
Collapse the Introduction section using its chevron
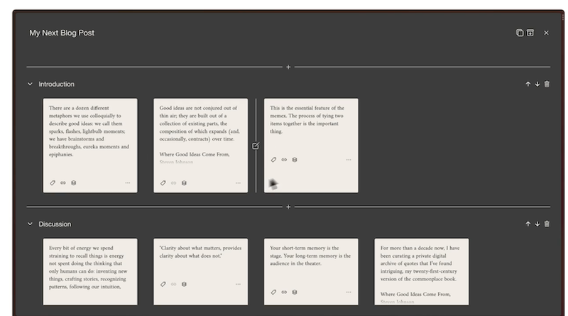tap(30, 84)
